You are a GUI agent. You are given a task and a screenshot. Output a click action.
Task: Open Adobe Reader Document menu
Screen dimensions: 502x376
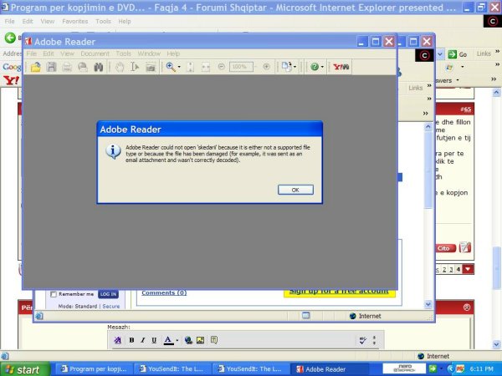point(95,53)
